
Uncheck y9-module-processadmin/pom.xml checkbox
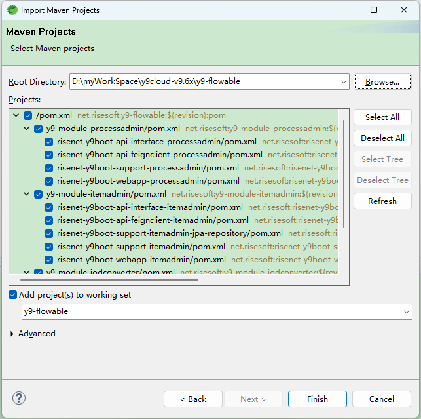click(x=39, y=129)
